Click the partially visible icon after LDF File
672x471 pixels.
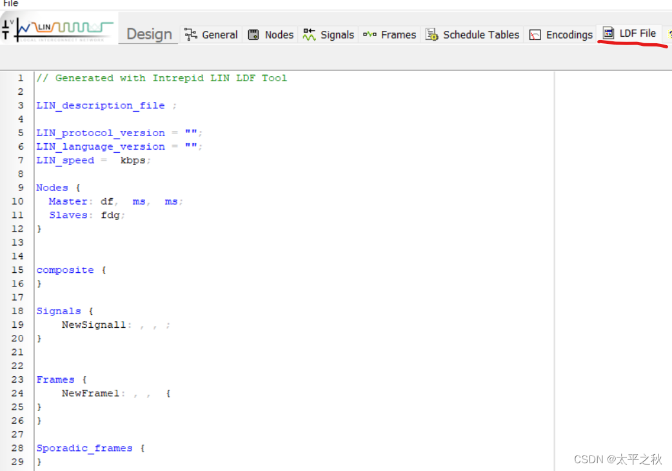(x=669, y=34)
